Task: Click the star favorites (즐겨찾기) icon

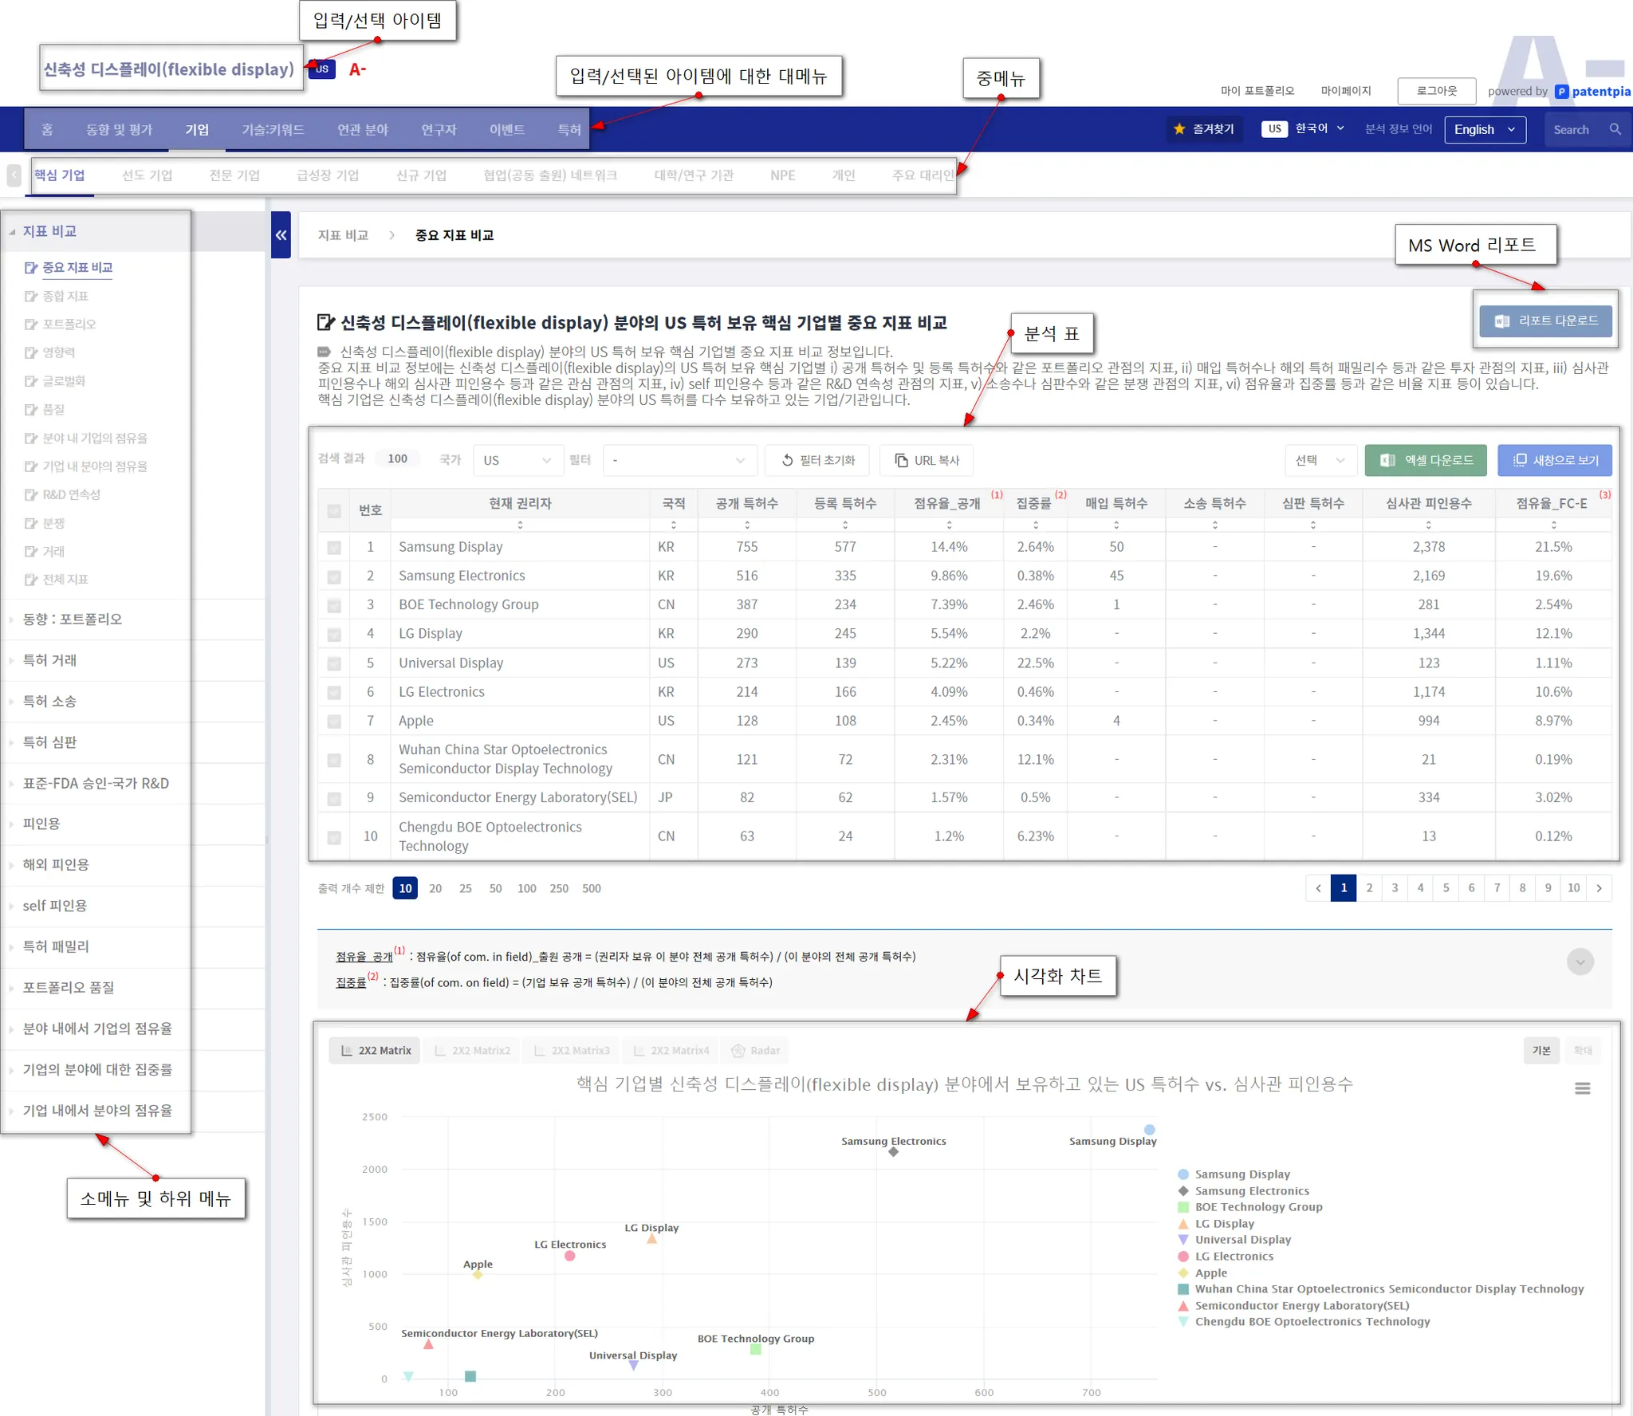Action: (1179, 129)
